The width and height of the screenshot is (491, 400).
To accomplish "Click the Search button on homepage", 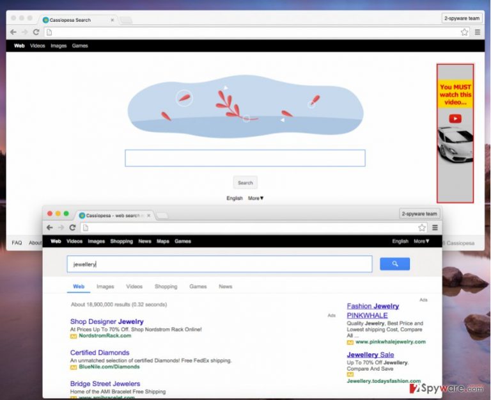I will (245, 182).
